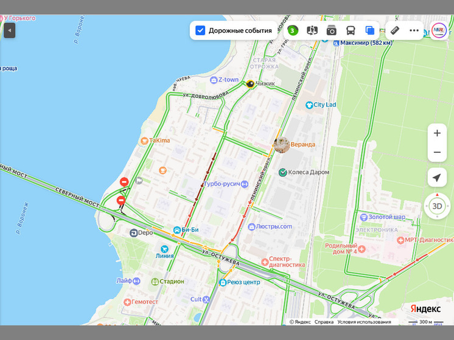454x340 pixels.
Task: Enable the public transport bus layer
Action: click(351, 30)
